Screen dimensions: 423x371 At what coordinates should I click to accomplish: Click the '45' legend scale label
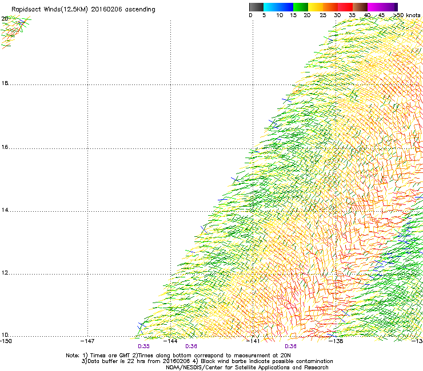pos(381,15)
